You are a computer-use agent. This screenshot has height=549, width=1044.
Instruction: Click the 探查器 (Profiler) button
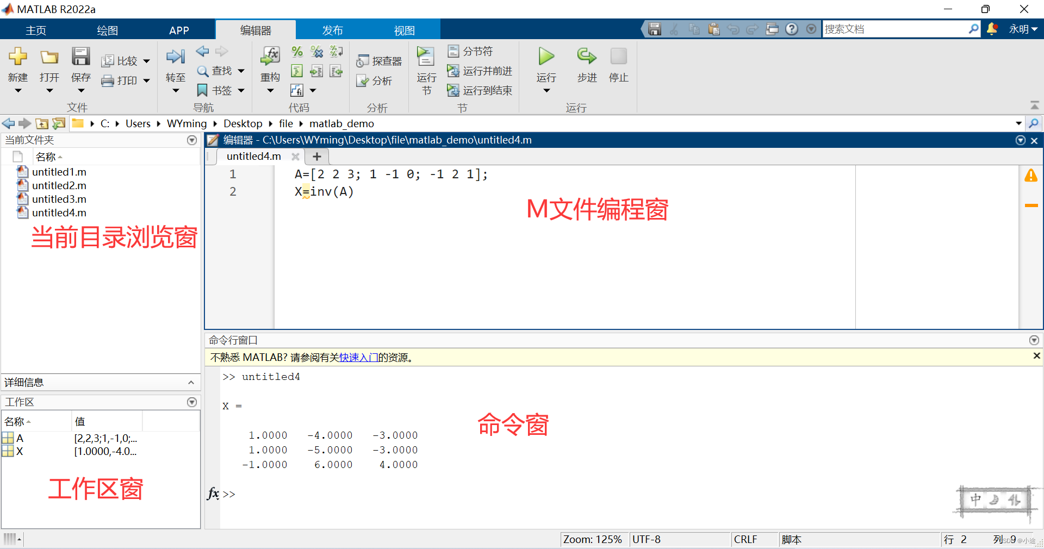click(379, 61)
